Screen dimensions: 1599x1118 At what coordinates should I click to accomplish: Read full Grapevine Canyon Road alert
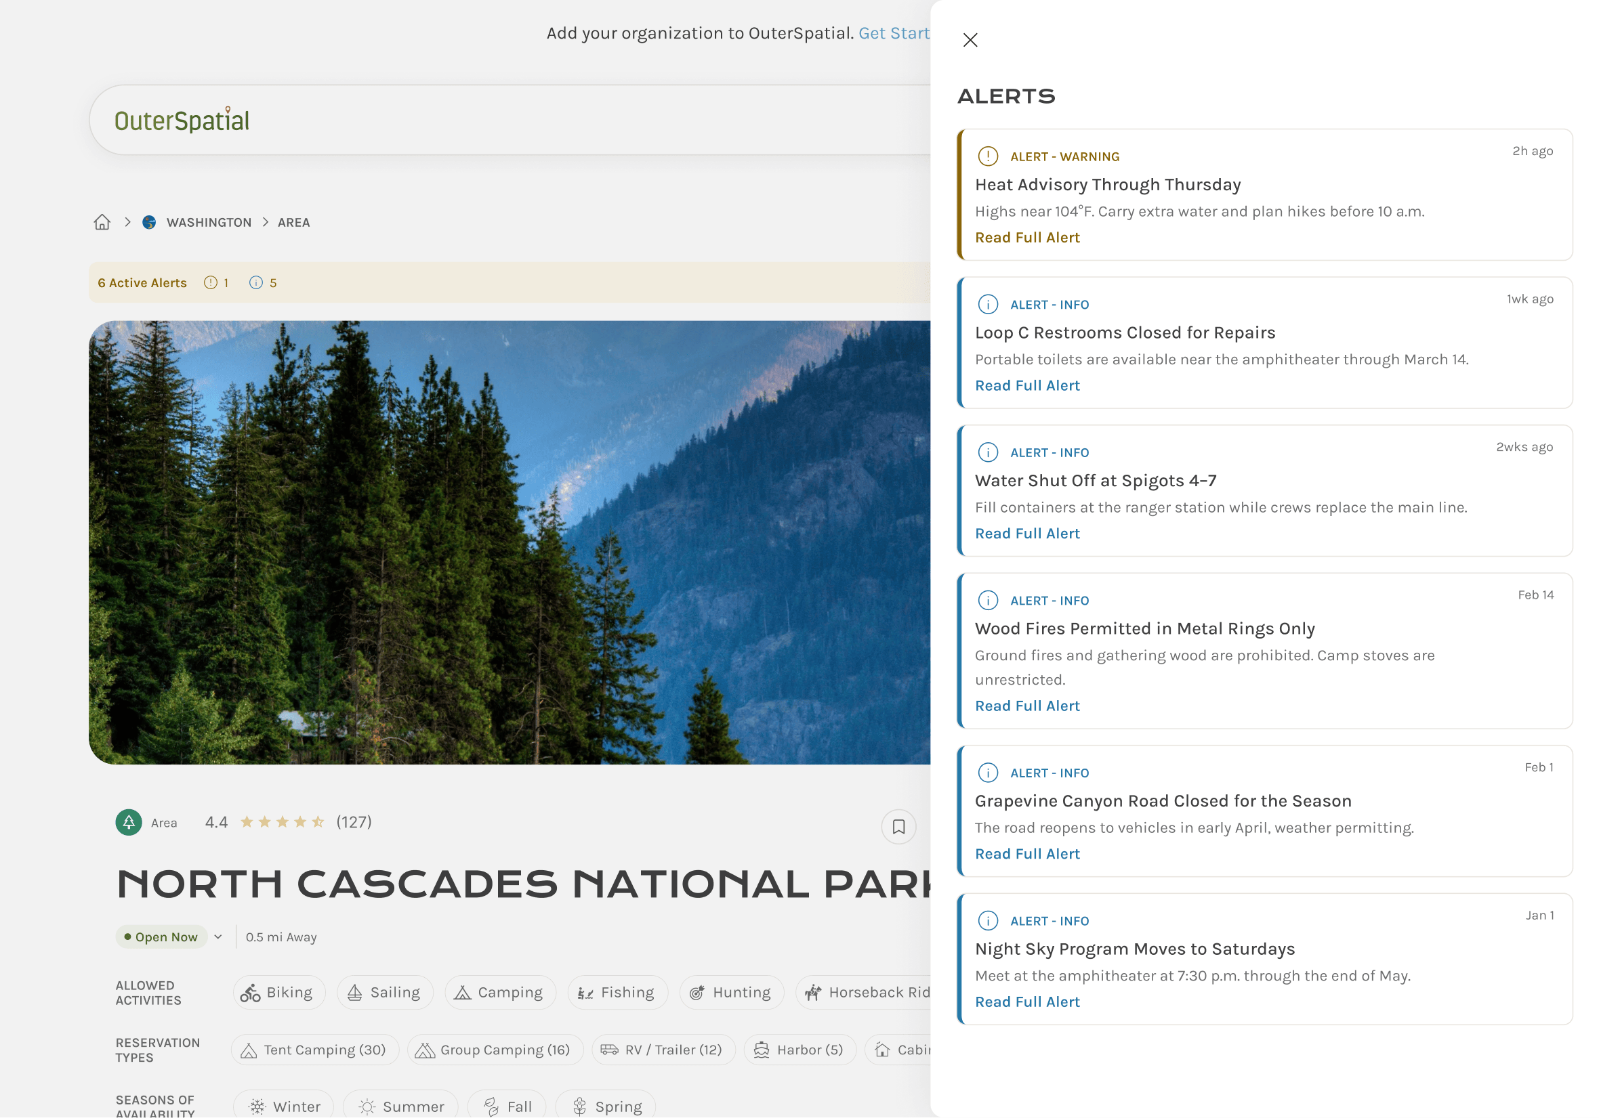[x=1027, y=854]
